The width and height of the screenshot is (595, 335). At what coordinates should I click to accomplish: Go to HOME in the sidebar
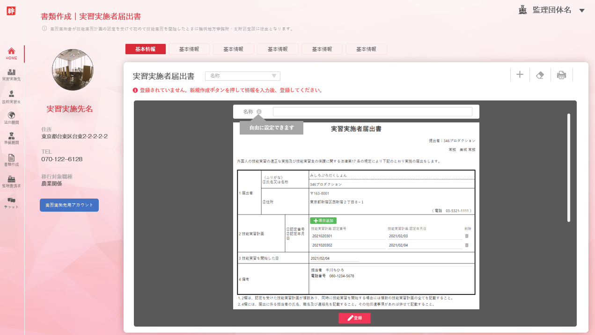coord(12,54)
